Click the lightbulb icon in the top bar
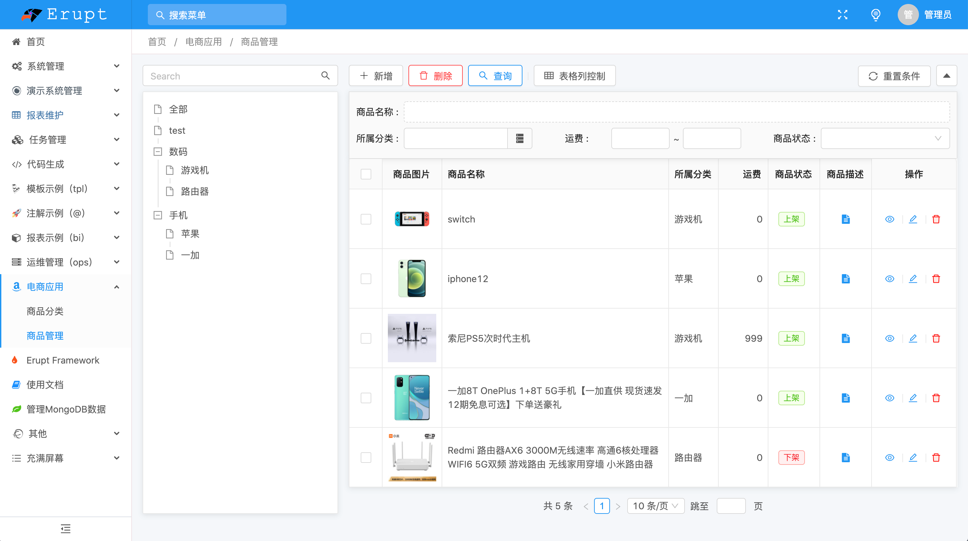 point(876,15)
